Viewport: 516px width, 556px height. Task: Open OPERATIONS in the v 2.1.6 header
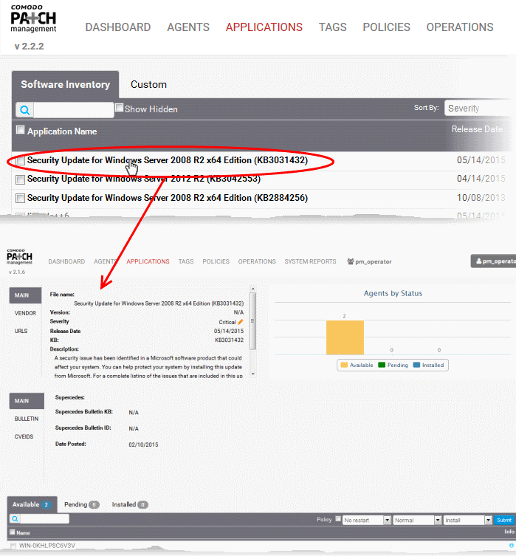click(257, 261)
